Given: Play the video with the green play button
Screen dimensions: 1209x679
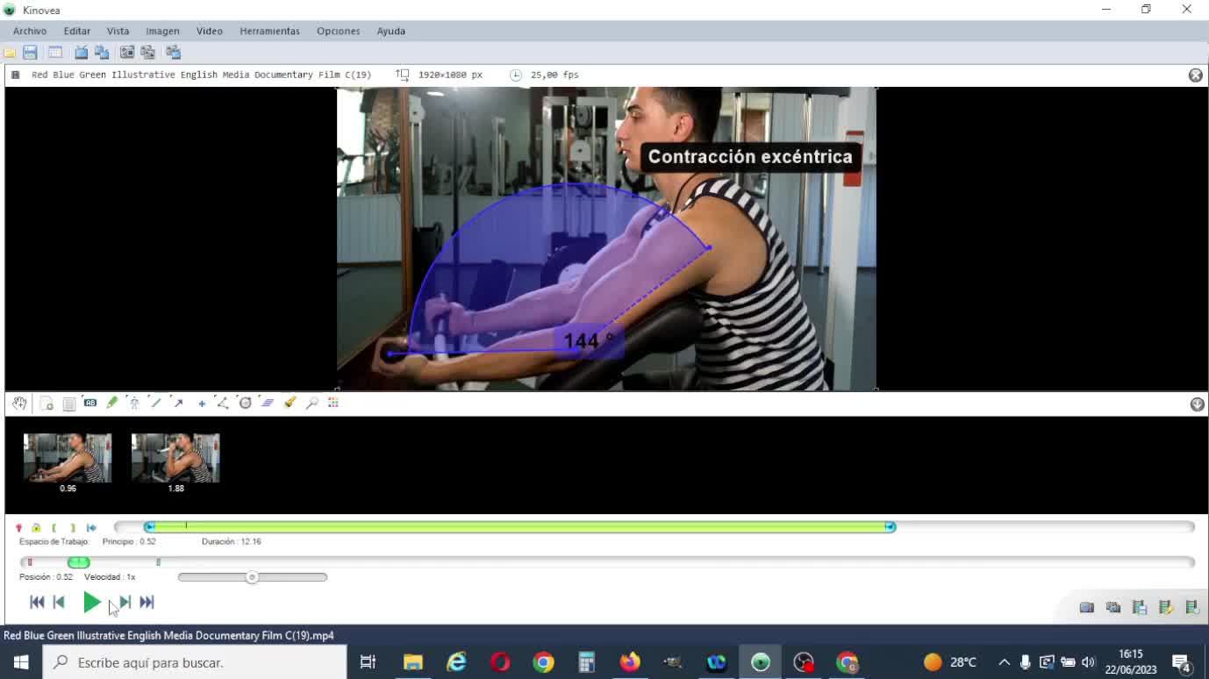Looking at the screenshot, I should click(91, 602).
